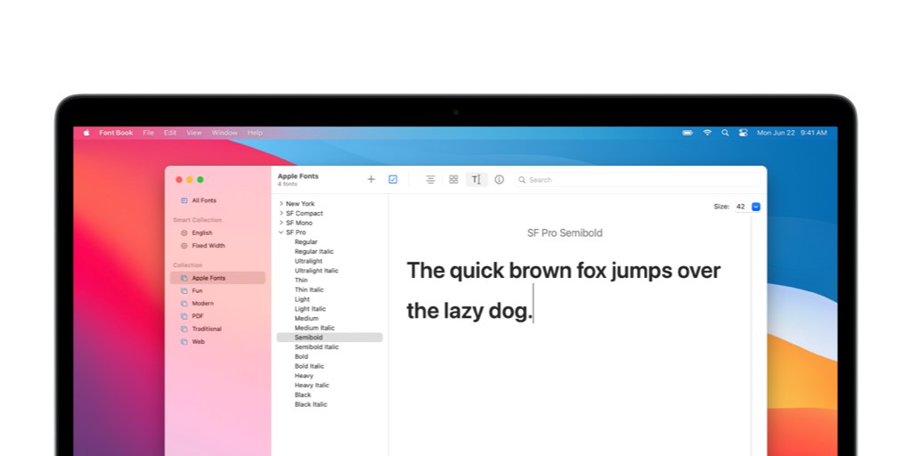Open the Wi-Fi status menu
This screenshot has width=912, height=456.
tap(706, 133)
